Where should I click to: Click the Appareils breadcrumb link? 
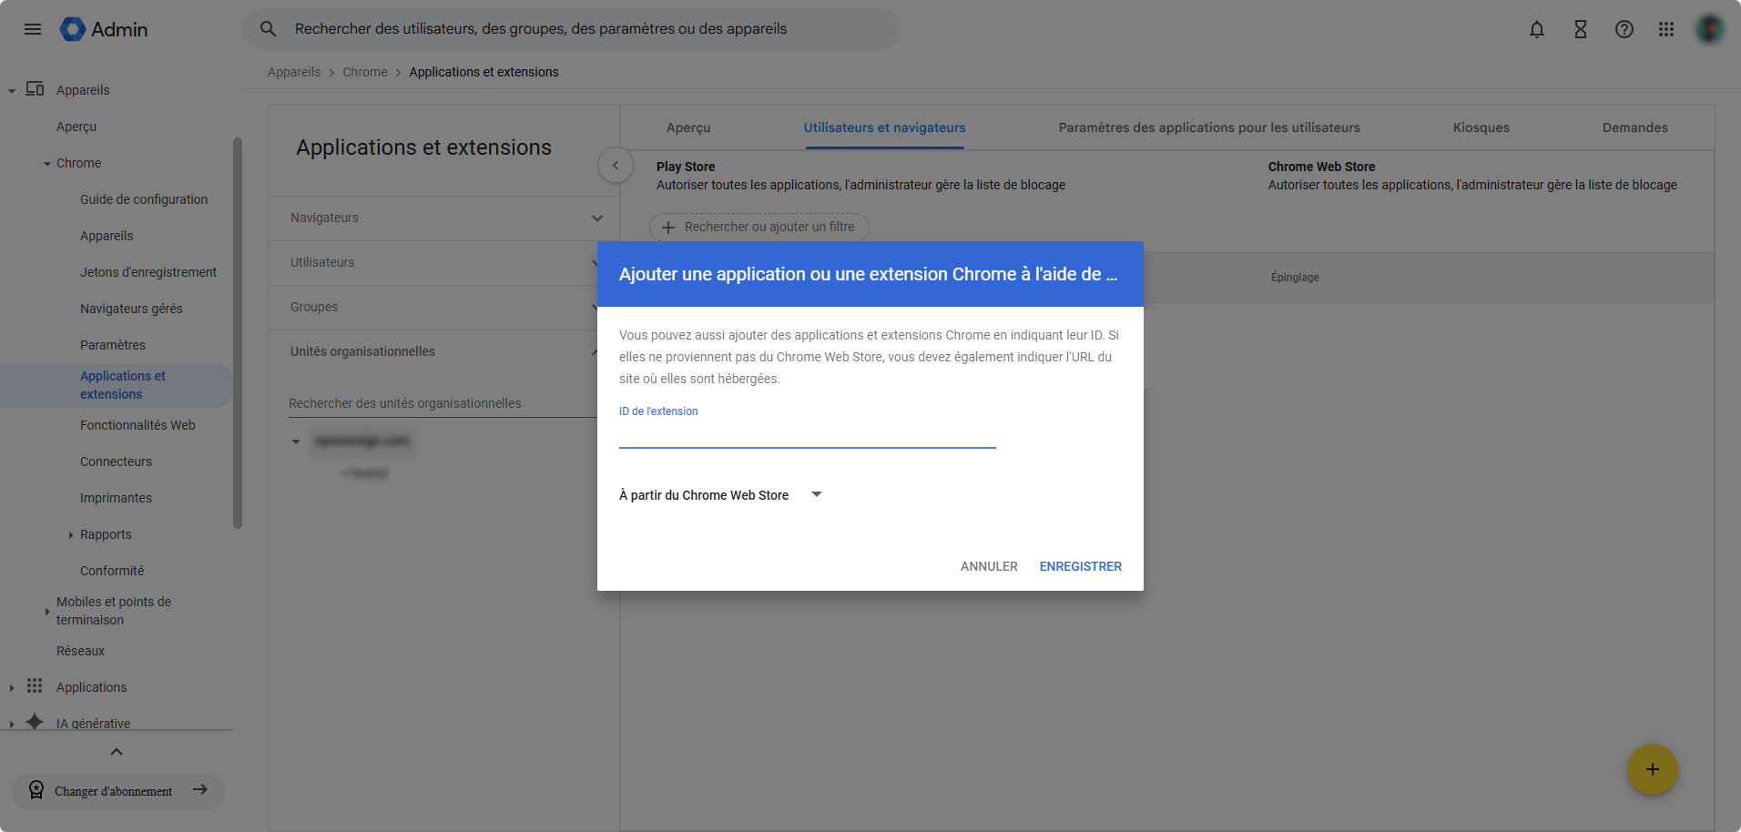294,72
